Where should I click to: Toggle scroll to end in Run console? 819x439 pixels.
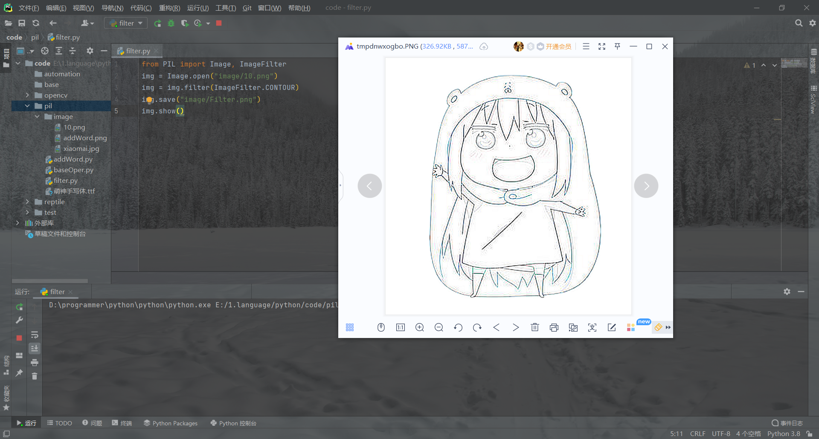[x=35, y=348]
